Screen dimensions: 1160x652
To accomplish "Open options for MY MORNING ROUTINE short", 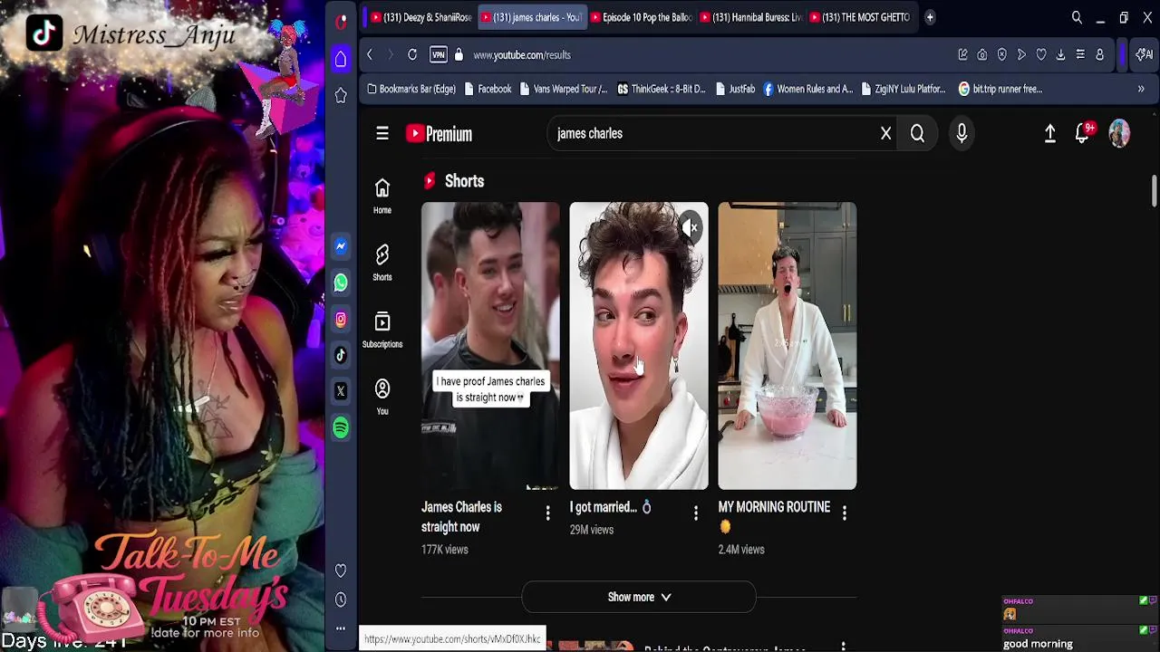I will pos(845,513).
